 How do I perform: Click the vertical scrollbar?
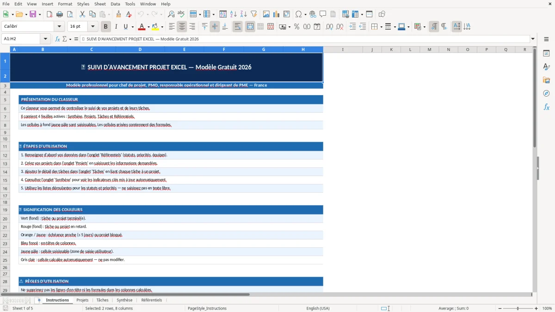[535, 169]
